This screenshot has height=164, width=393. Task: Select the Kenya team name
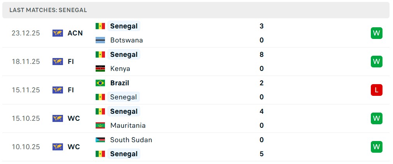pos(120,69)
